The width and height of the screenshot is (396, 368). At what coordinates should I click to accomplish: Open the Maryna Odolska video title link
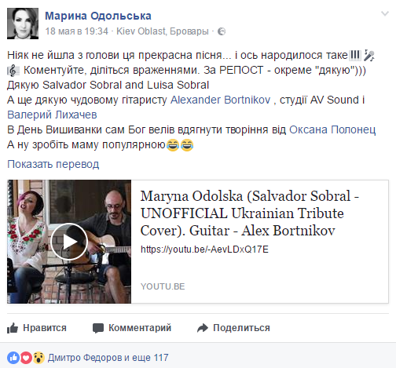(249, 213)
